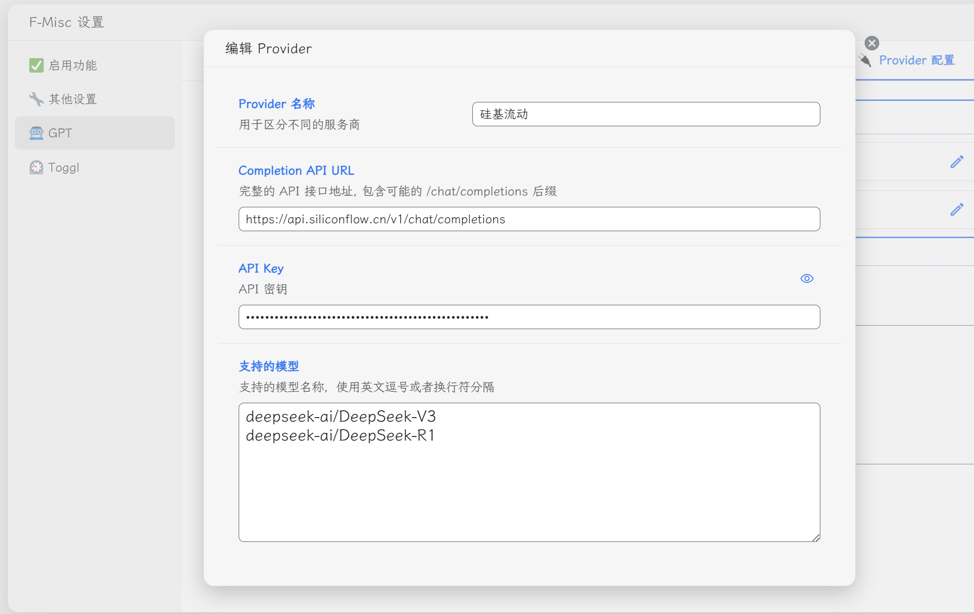Click the wrench icon for 其他设置
Viewport: 974px width, 614px height.
coord(36,99)
